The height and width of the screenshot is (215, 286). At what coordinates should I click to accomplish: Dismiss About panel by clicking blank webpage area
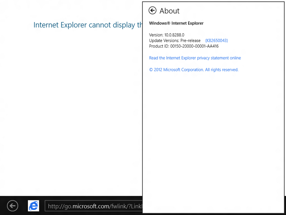[71, 110]
